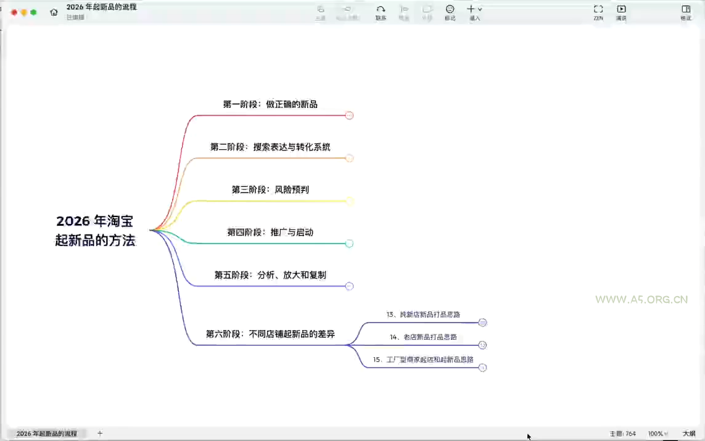This screenshot has width=705, height=441.
Task: Select subtopic 14、老店新品打品思路
Action: 423,337
